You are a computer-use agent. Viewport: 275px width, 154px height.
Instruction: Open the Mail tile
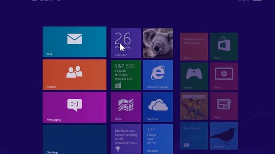[74, 42]
